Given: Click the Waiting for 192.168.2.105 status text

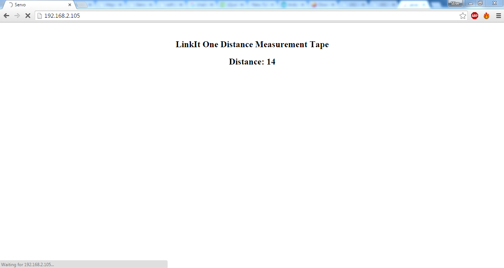Looking at the screenshot, I should pyautogui.click(x=28, y=264).
